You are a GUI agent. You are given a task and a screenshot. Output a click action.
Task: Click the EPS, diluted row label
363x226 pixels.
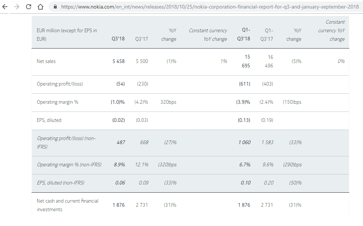pyautogui.click(x=49, y=120)
